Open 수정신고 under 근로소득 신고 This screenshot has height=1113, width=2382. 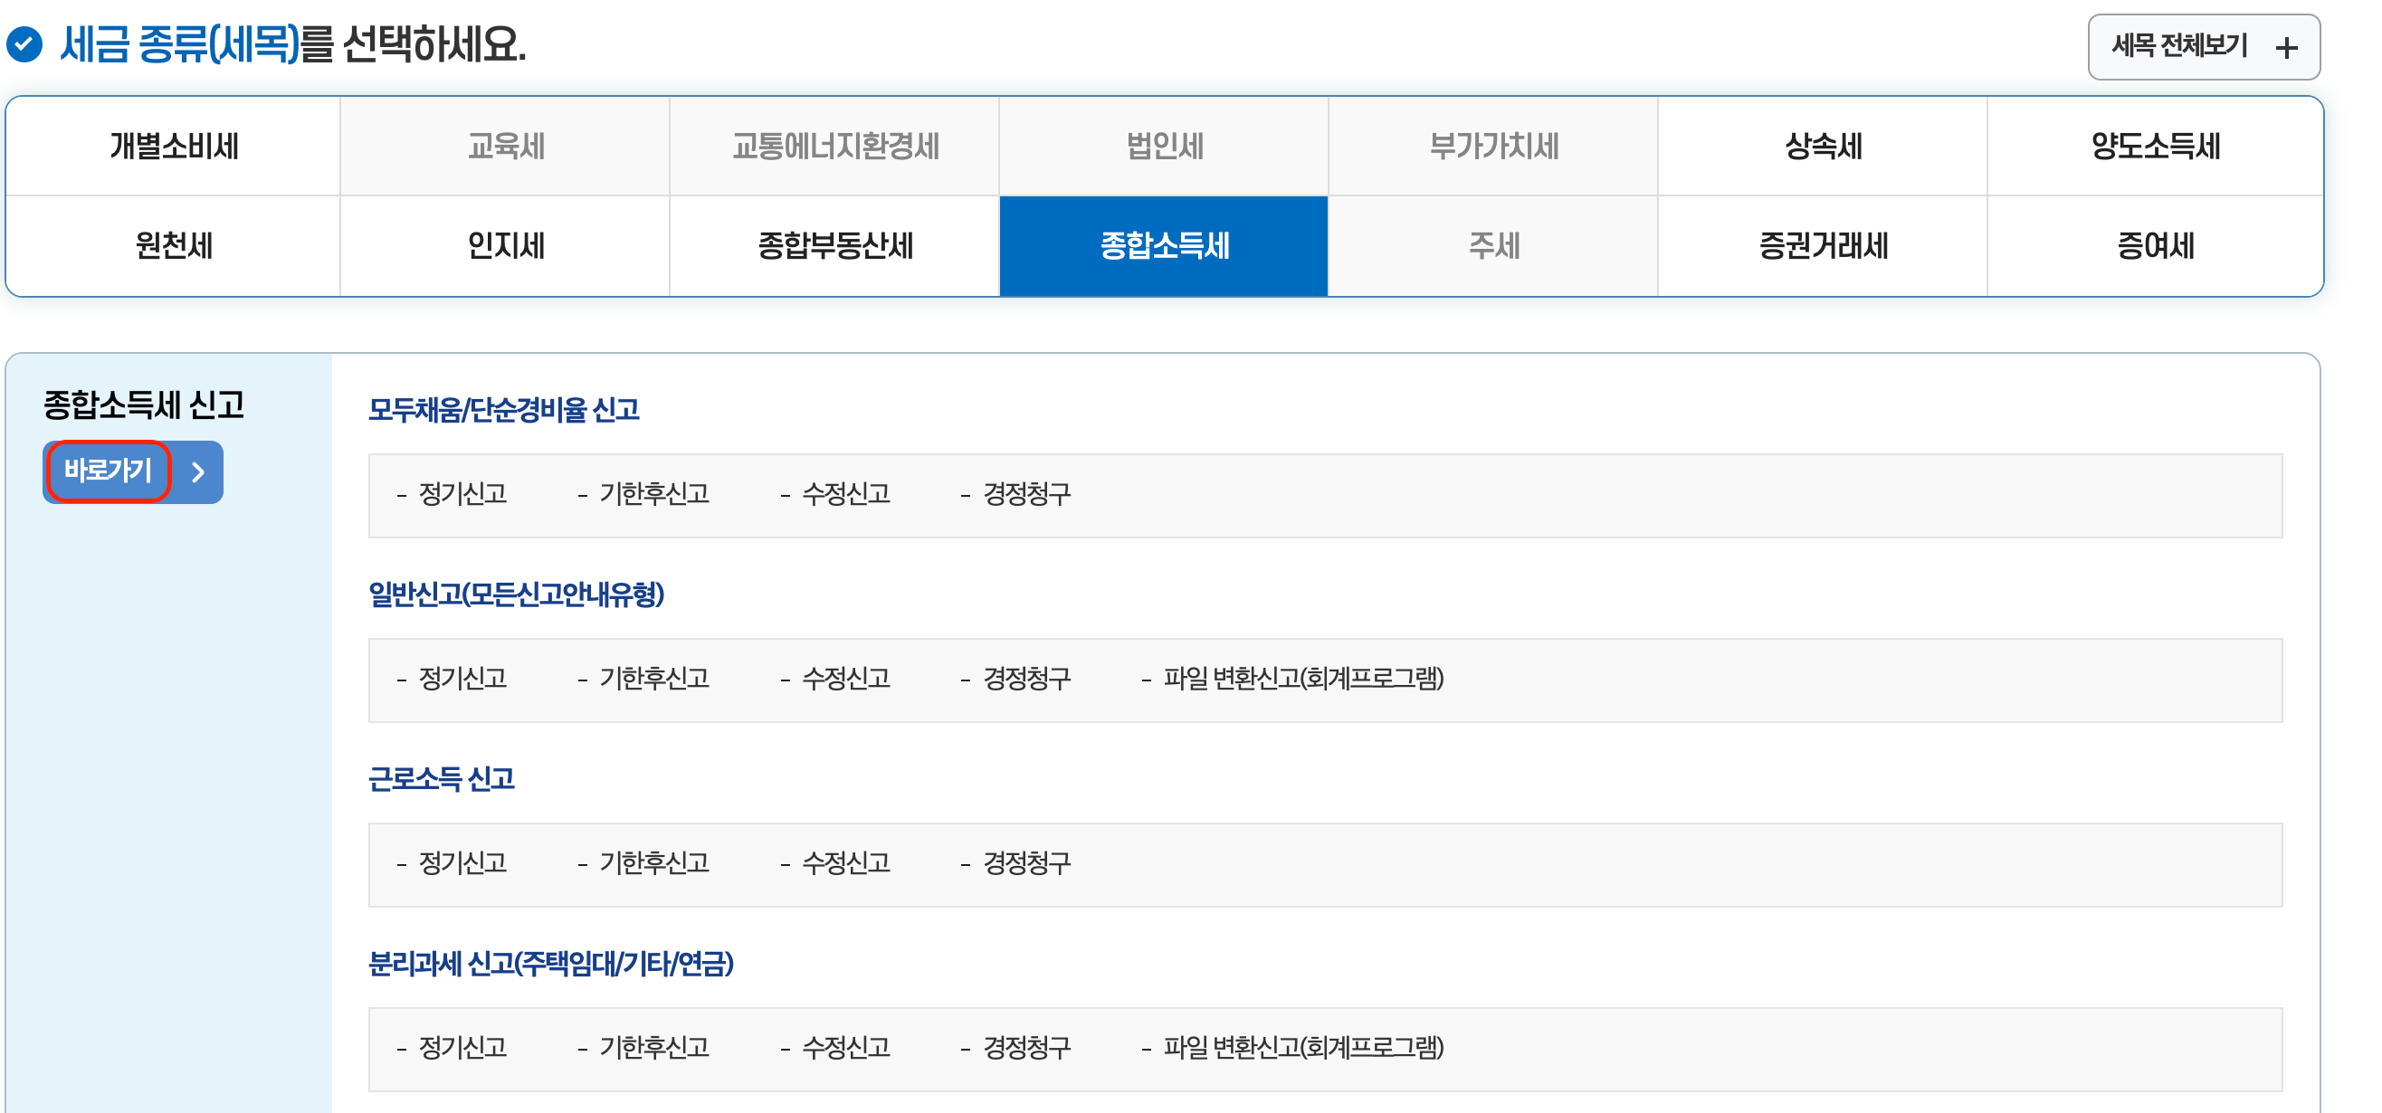click(x=845, y=864)
